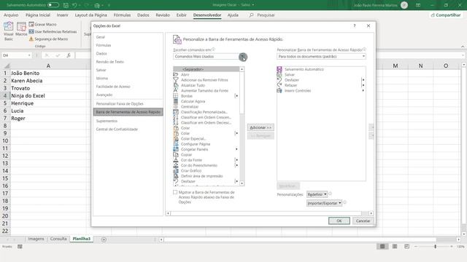Select Geral category in Excel options
Screen dimensions: 467x262
pos(128,37)
